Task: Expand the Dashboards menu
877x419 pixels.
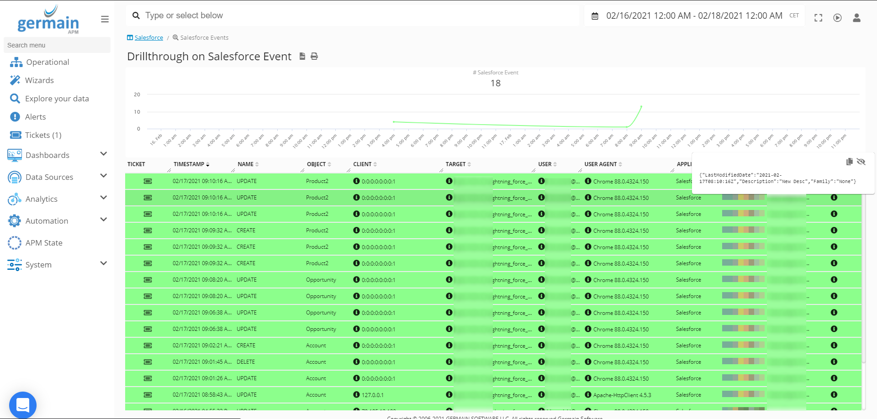Action: (48, 155)
